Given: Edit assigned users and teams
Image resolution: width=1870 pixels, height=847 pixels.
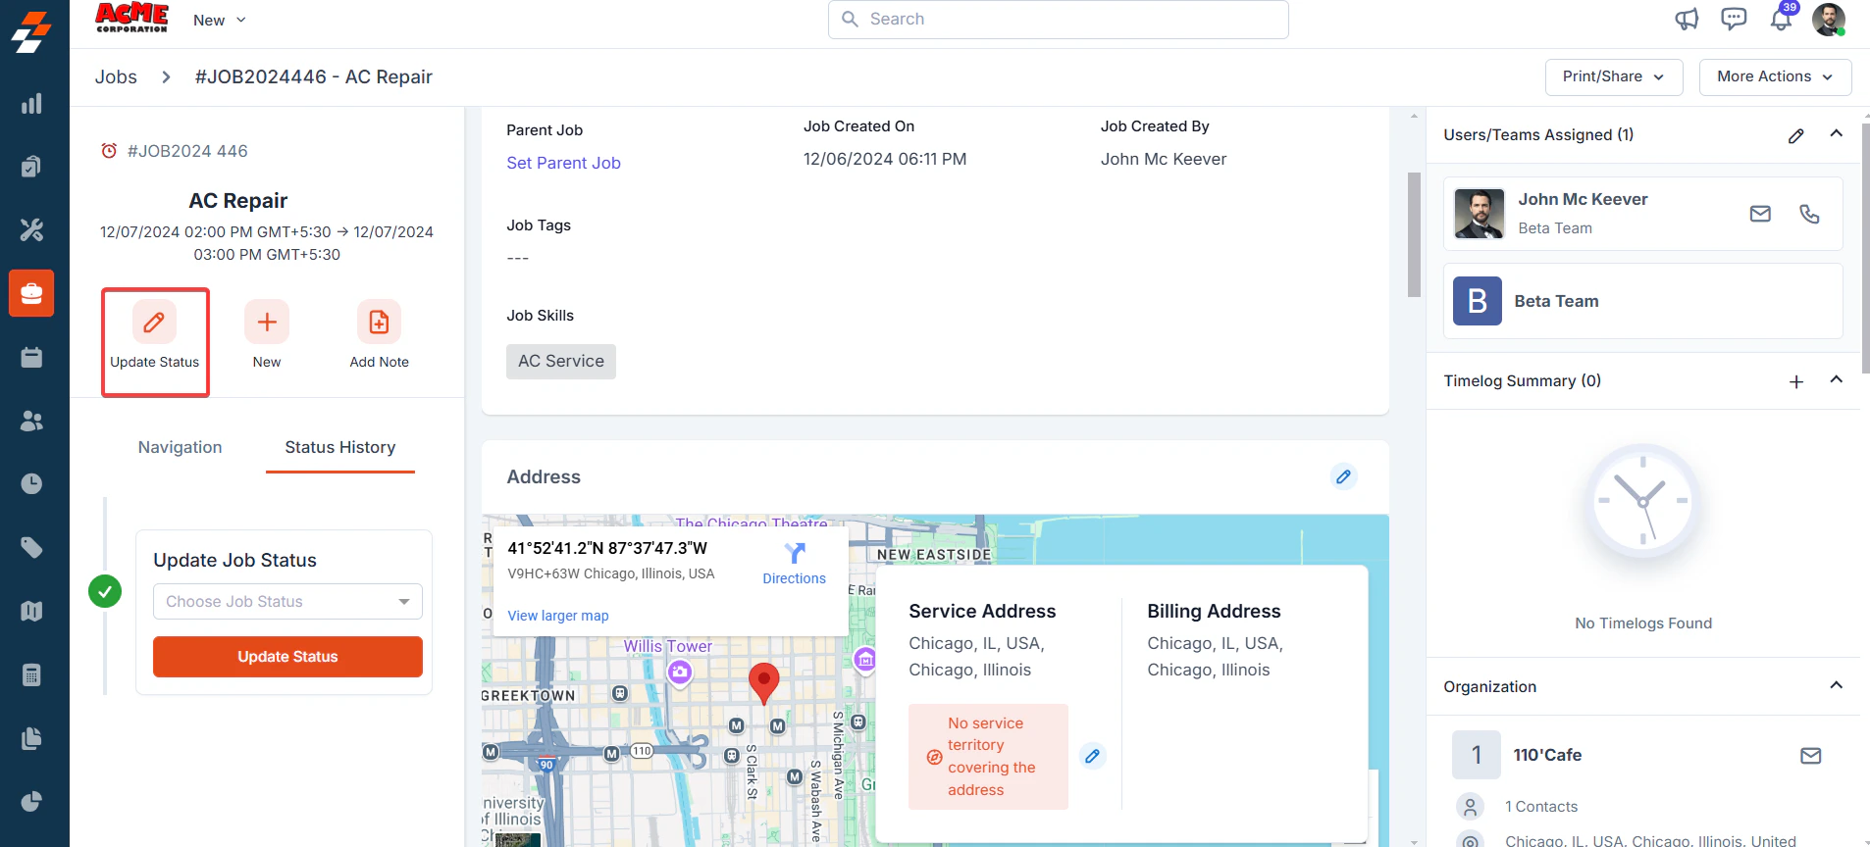Looking at the screenshot, I should [1795, 135].
